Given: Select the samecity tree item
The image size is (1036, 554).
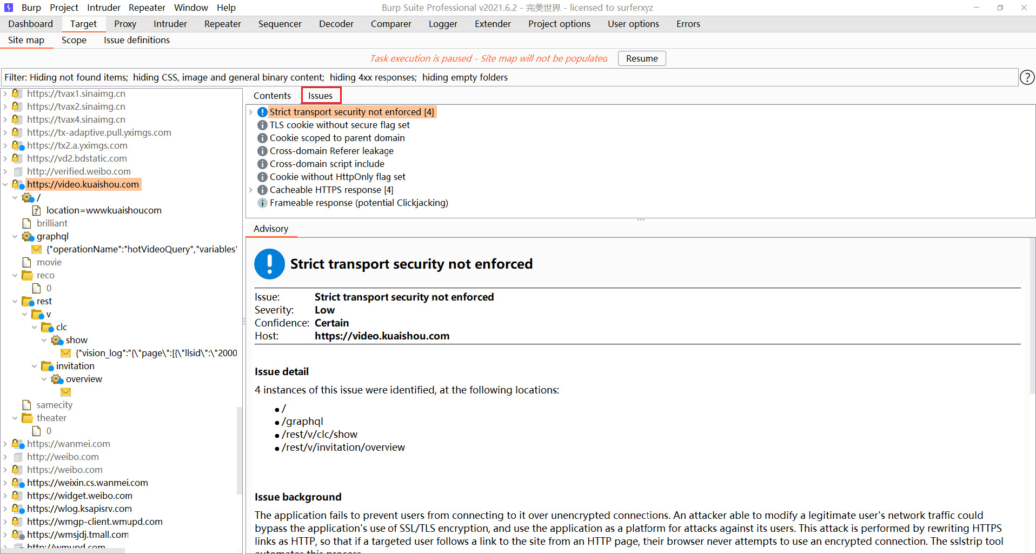Looking at the screenshot, I should tap(54, 405).
